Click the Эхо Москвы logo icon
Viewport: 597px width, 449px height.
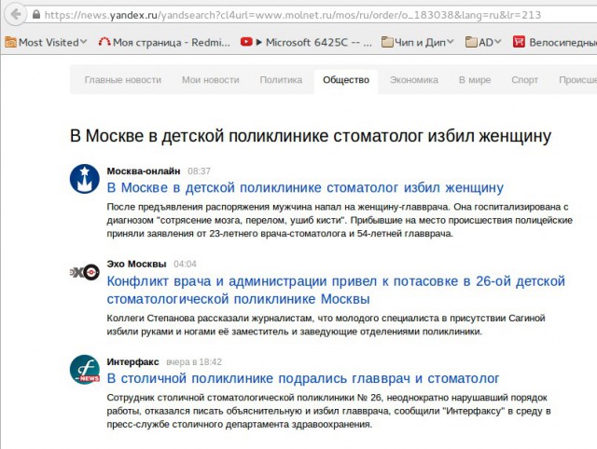85,272
